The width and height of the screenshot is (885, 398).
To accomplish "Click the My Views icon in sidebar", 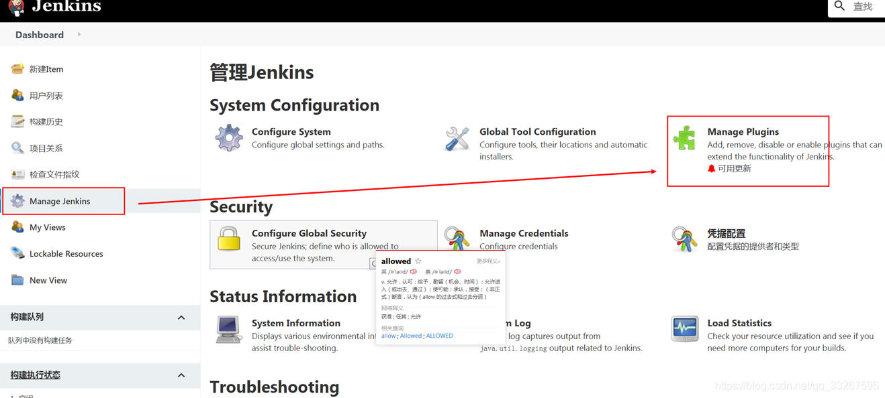I will pos(17,227).
